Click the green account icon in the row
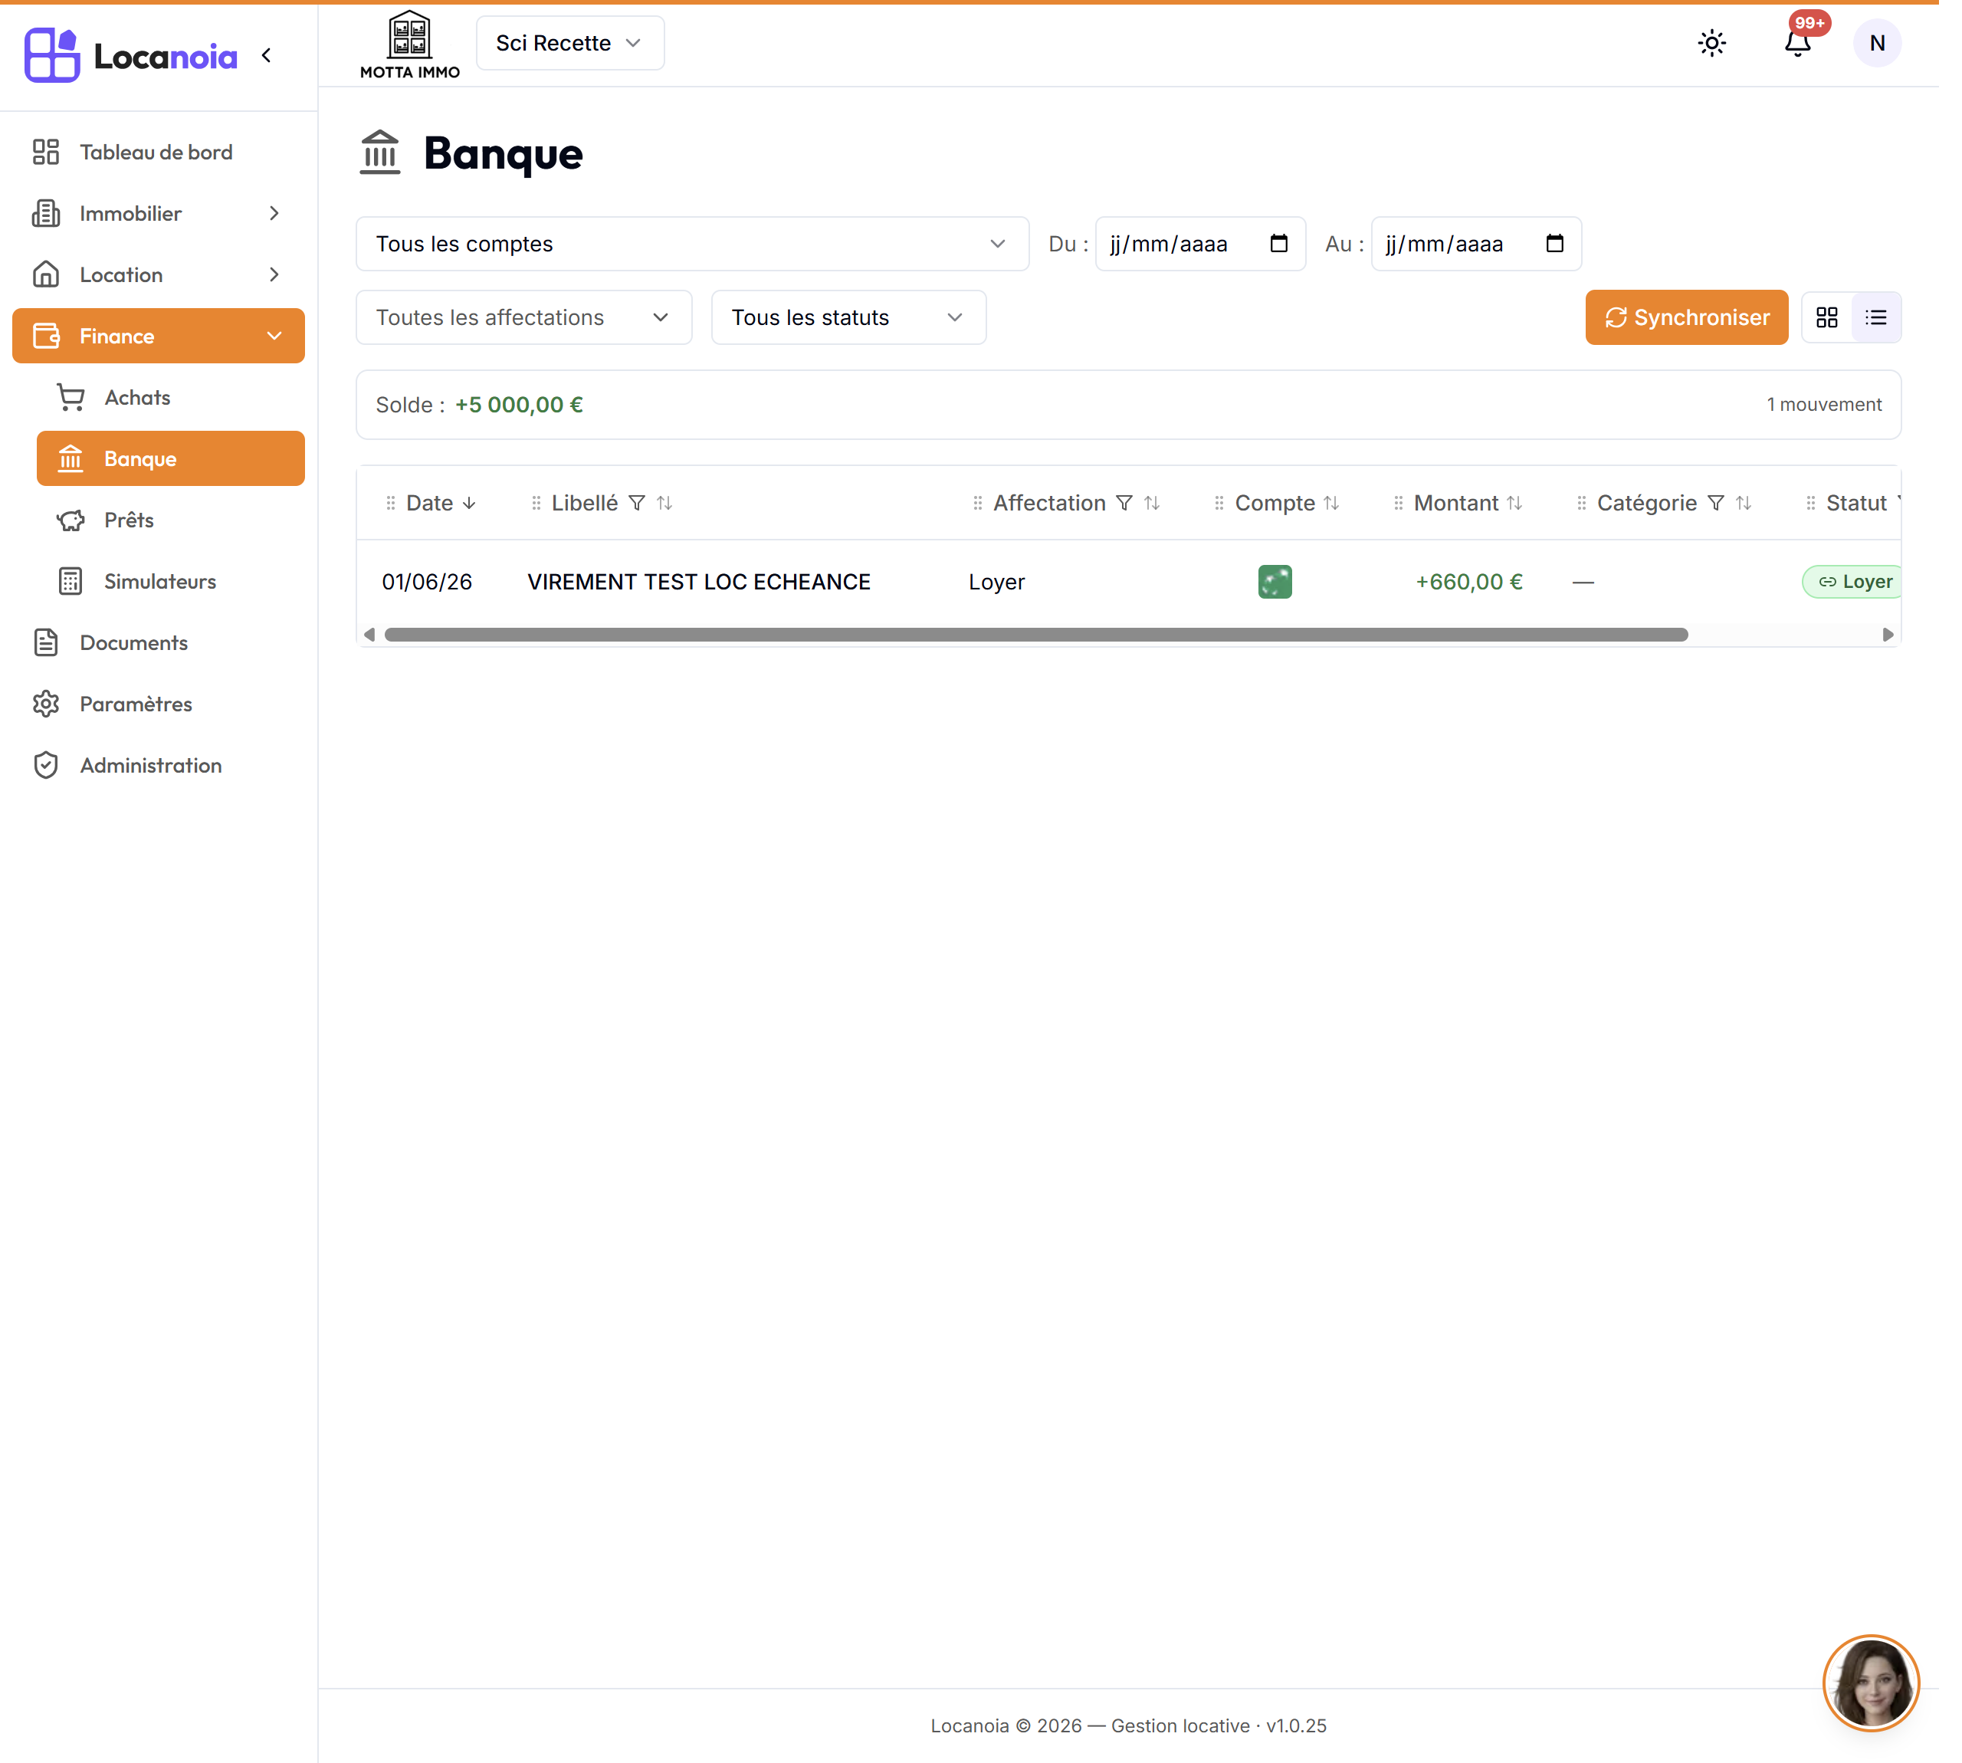 tap(1275, 583)
